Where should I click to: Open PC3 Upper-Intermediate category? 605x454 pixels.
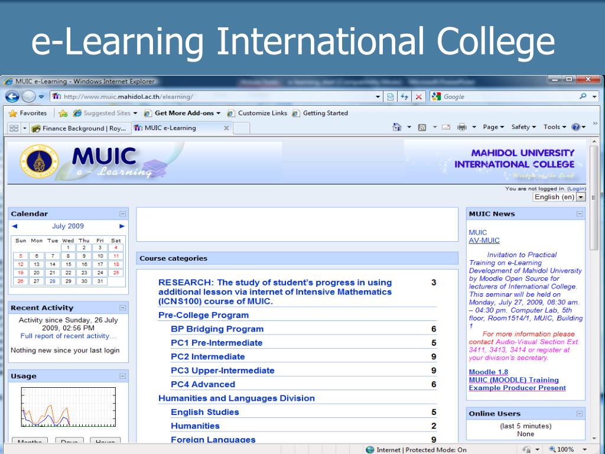(x=223, y=371)
